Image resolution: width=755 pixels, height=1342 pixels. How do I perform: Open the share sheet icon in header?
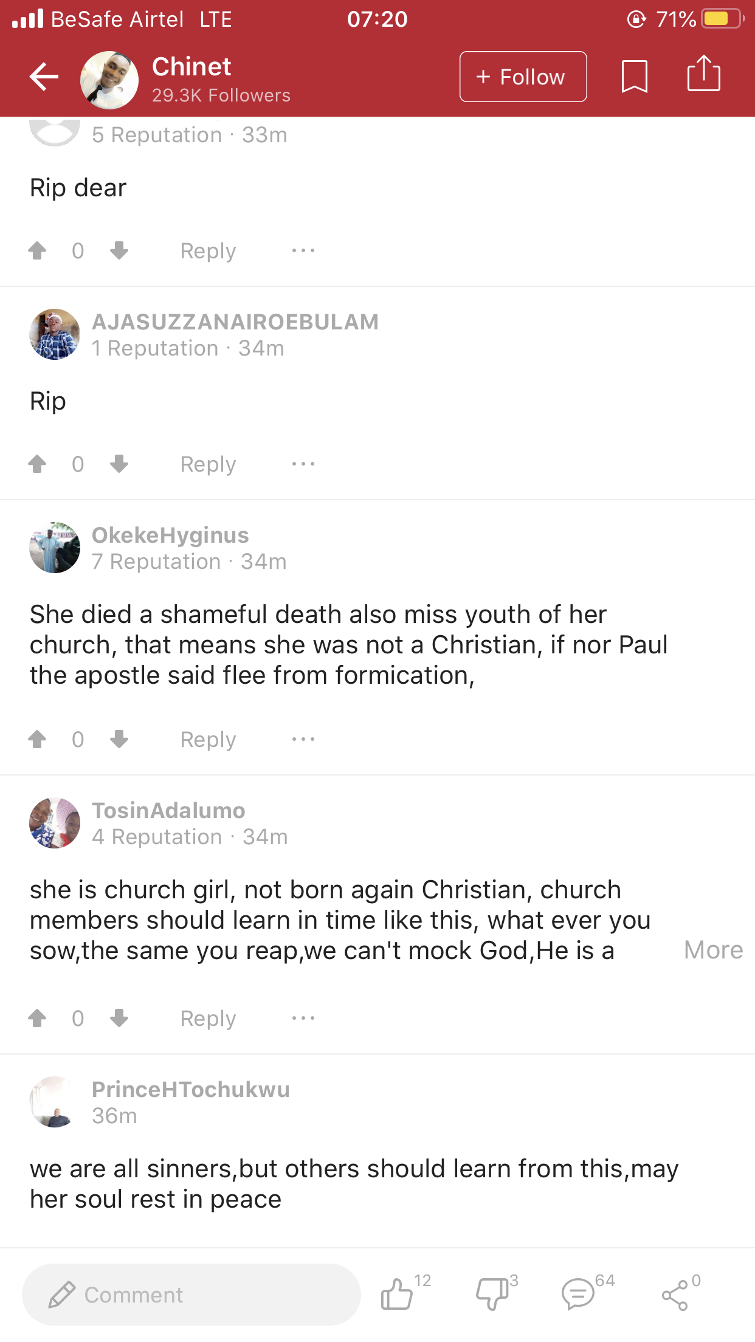click(x=703, y=74)
